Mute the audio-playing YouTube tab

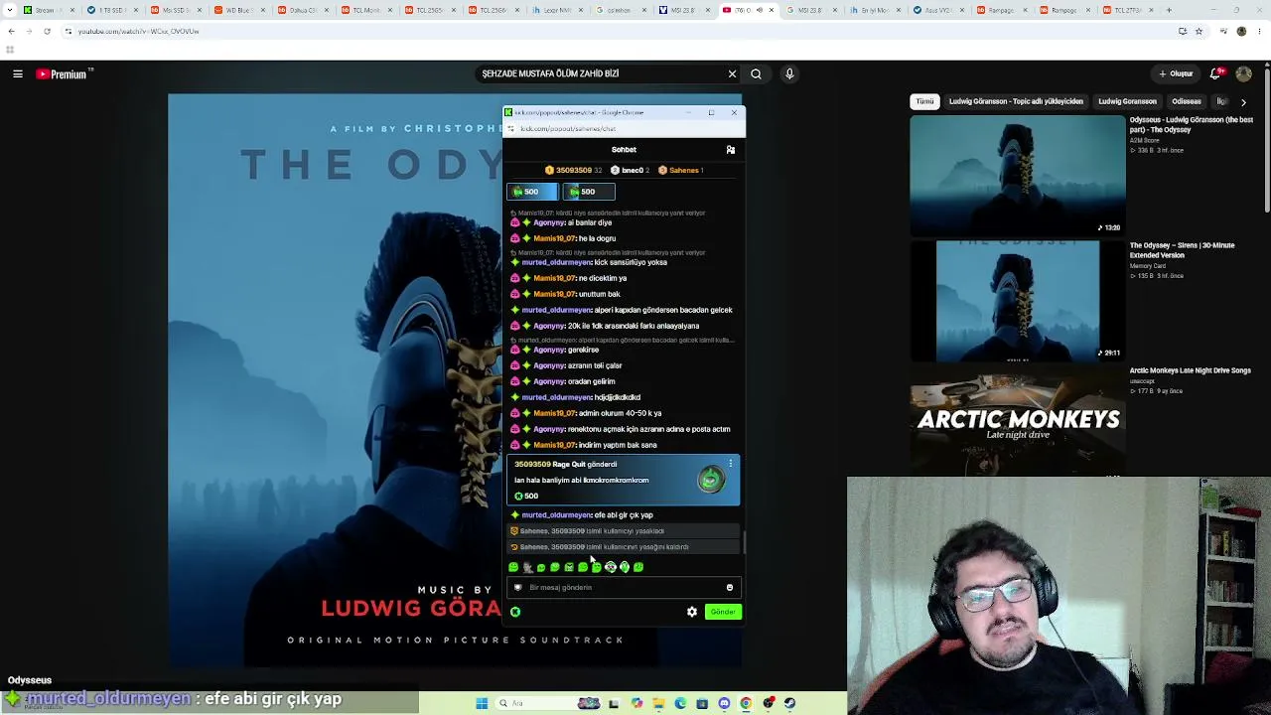760,10
